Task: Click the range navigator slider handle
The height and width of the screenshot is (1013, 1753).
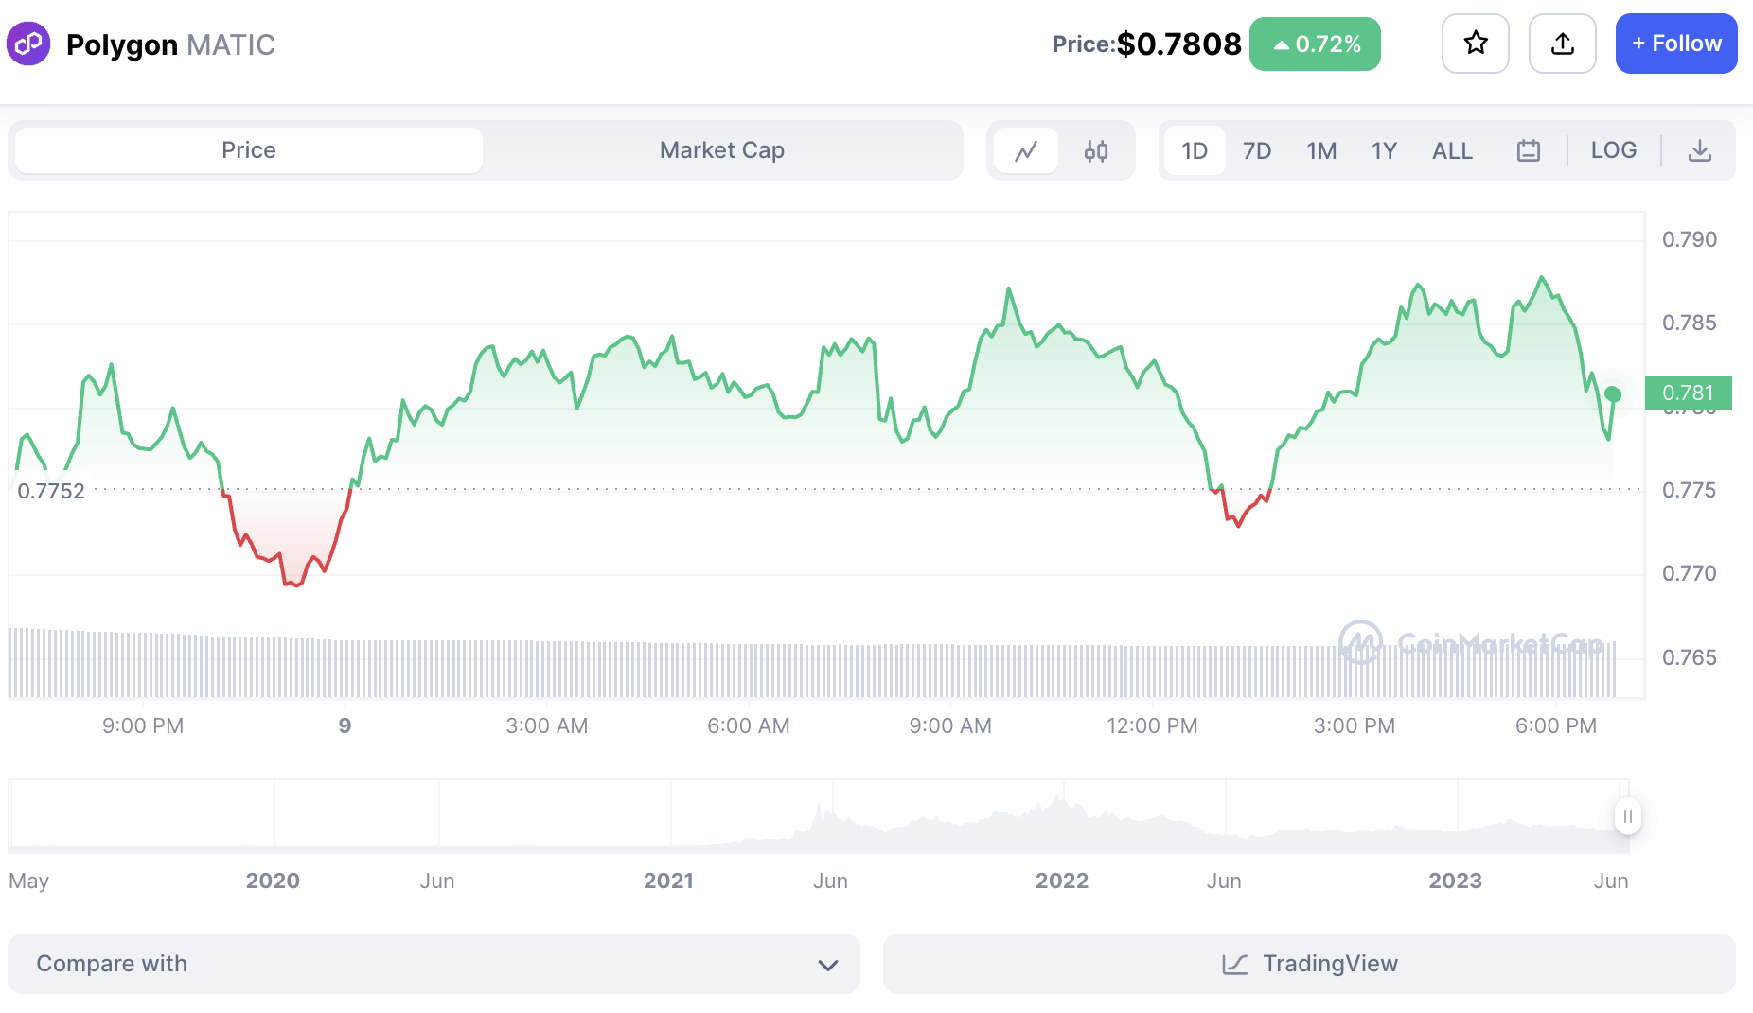Action: [x=1628, y=816]
